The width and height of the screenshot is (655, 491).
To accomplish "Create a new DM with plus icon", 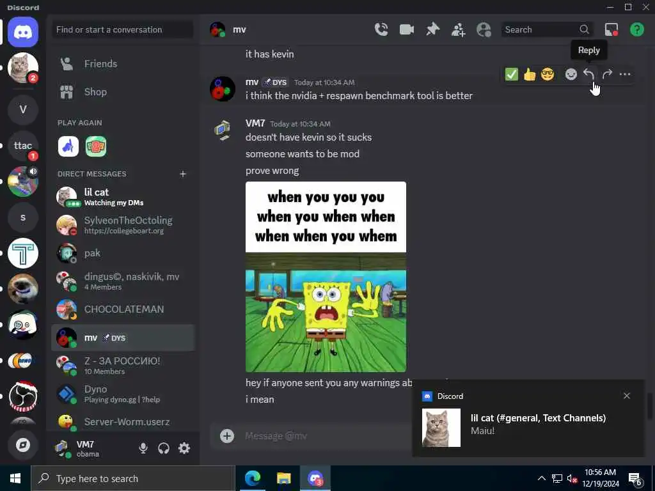I will (183, 174).
